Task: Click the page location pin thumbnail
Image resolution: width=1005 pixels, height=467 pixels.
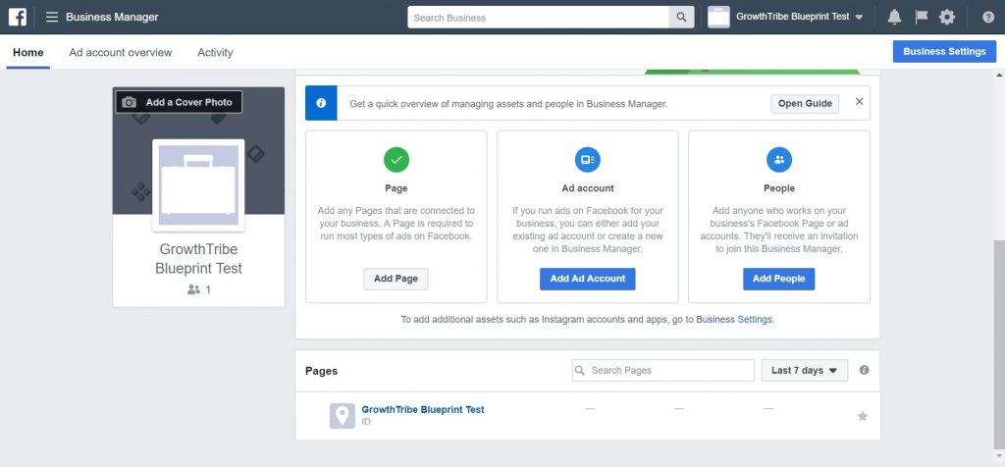Action: pyautogui.click(x=343, y=416)
